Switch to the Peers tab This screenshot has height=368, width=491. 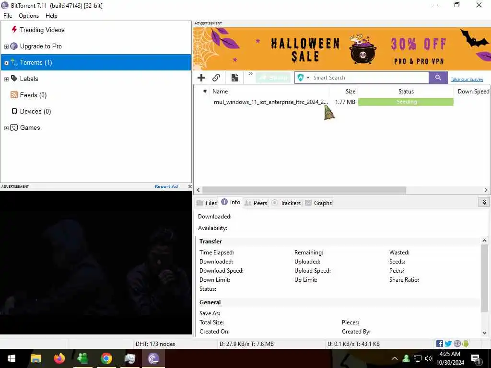click(x=256, y=203)
